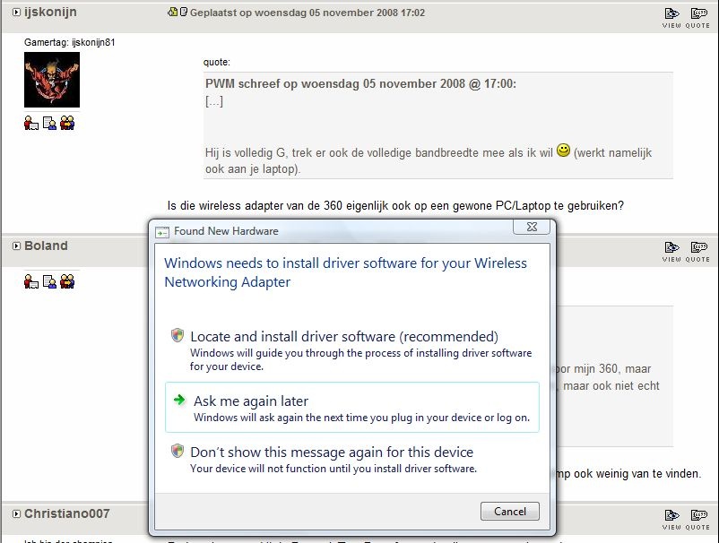Choose Locate and install driver software
The height and width of the screenshot is (543, 719).
[x=343, y=337]
